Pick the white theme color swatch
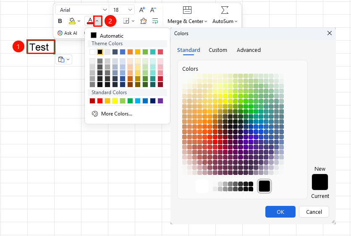 (92, 52)
